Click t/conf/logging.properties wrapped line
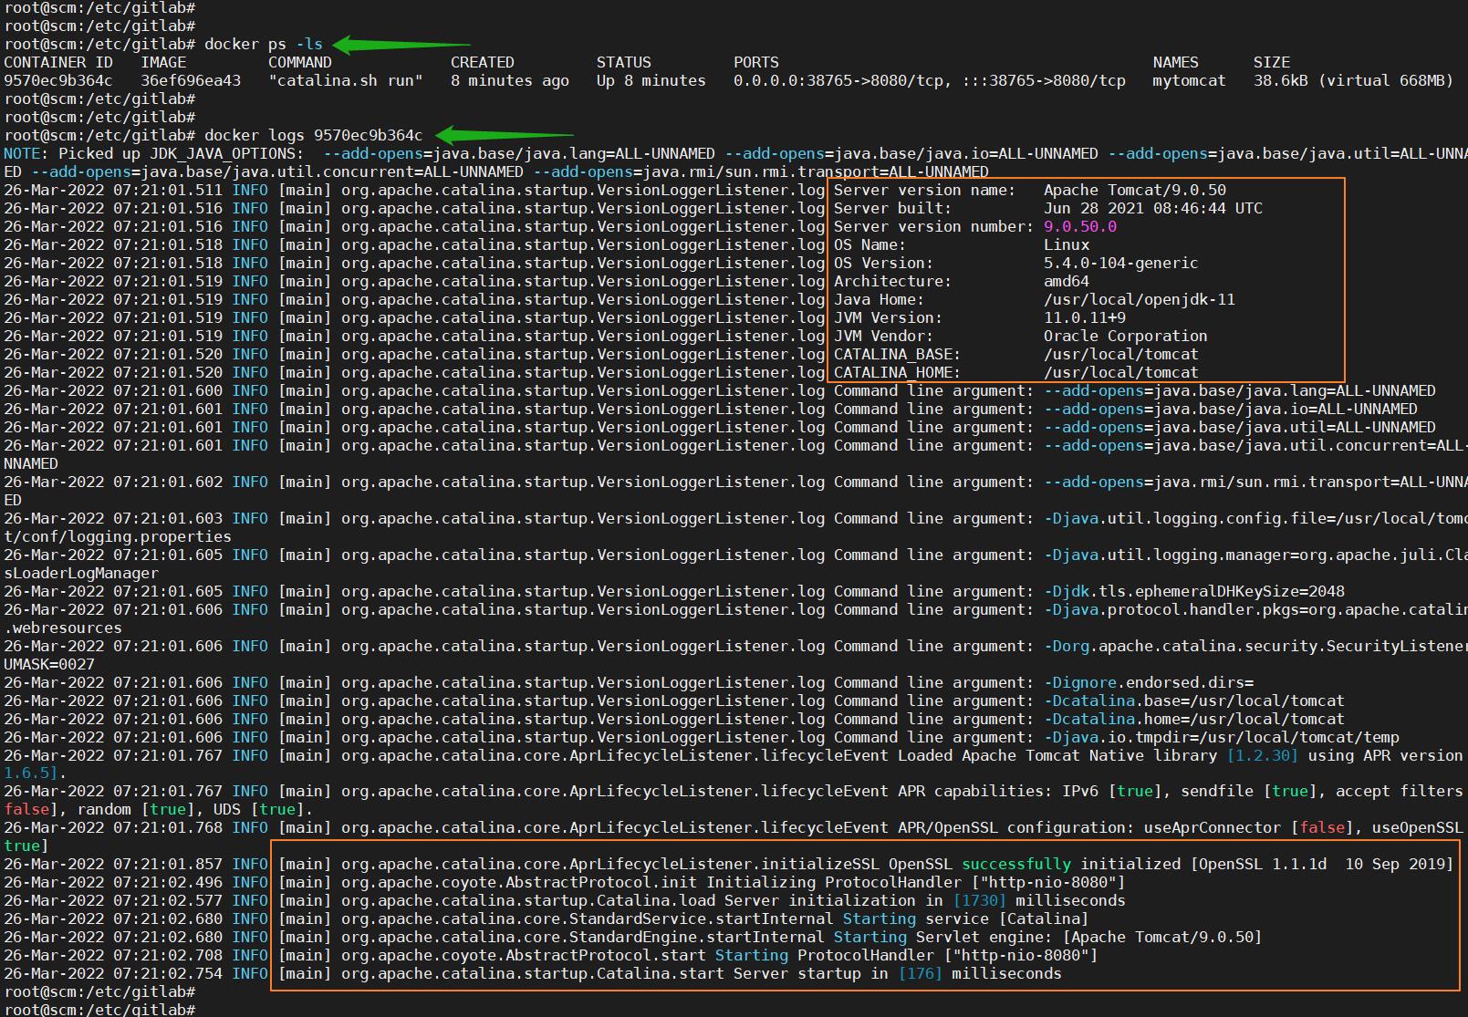Image resolution: width=1468 pixels, height=1017 pixels. click(x=118, y=536)
